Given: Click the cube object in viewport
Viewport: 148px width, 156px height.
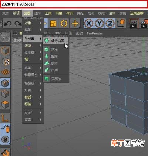Looking at the screenshot, I should coord(128,101).
